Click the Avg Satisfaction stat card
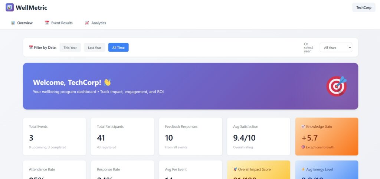The height and width of the screenshot is (179, 380). 258,136
